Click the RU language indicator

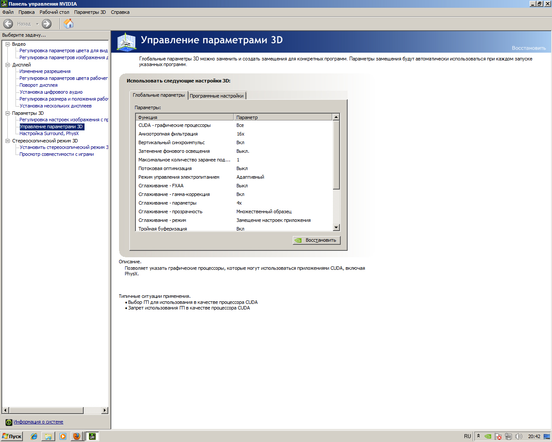click(x=467, y=436)
